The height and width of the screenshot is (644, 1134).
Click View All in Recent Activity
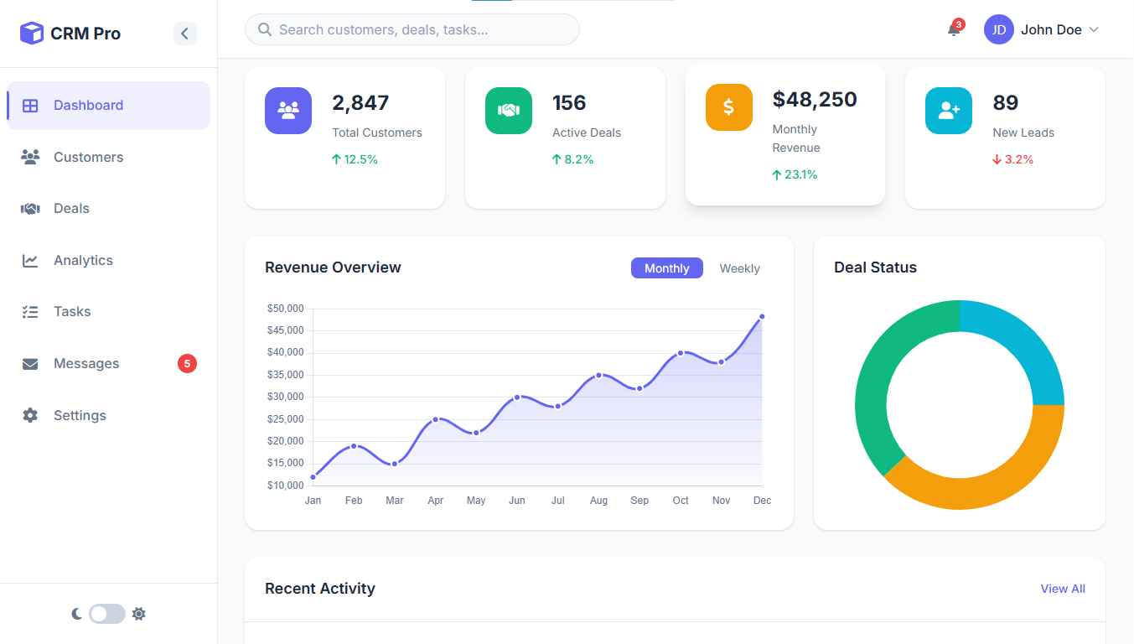point(1062,589)
